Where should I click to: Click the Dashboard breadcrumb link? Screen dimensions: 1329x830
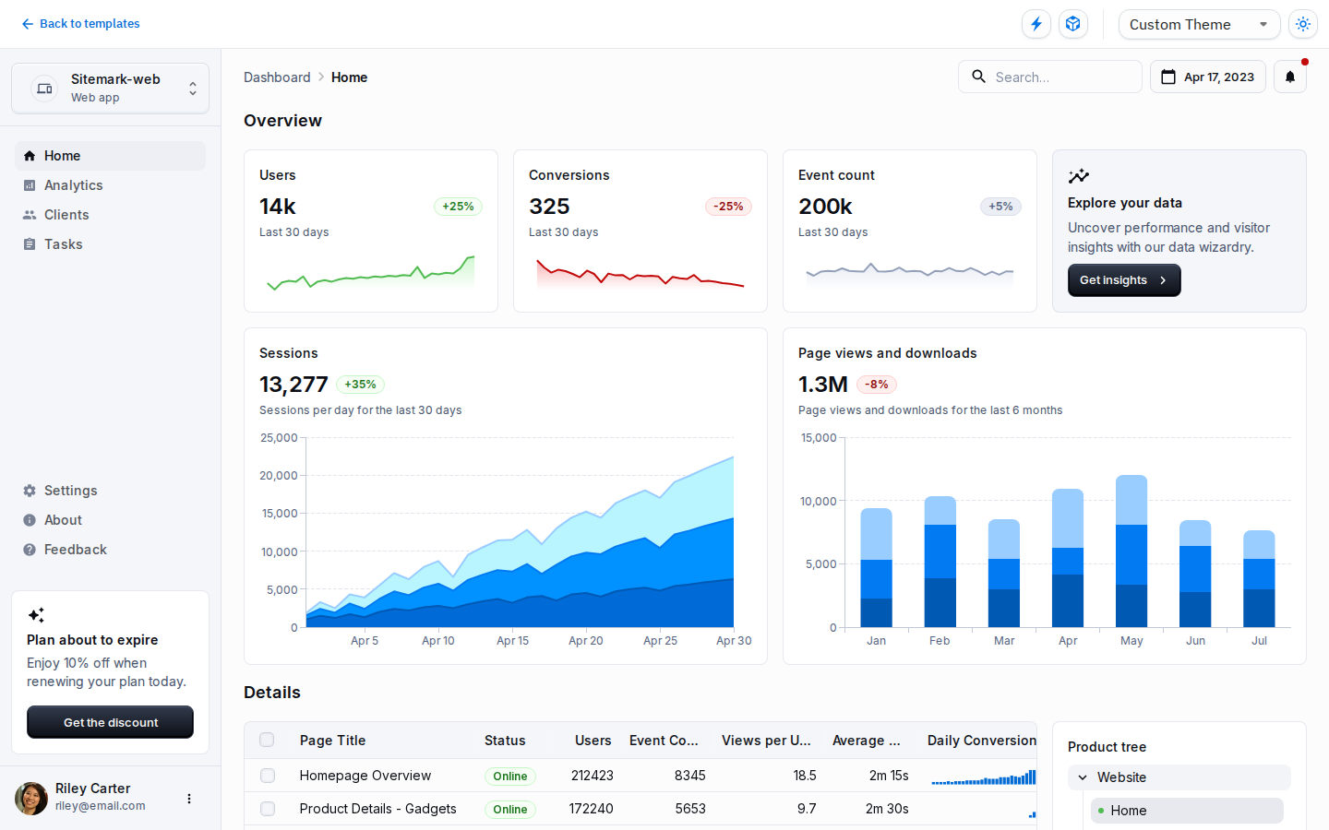tap(277, 77)
